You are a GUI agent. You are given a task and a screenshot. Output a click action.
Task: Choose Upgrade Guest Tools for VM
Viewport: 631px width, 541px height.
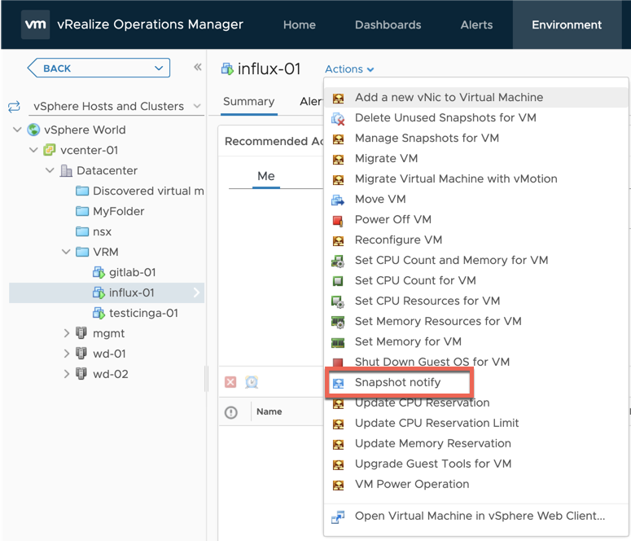[475, 464]
